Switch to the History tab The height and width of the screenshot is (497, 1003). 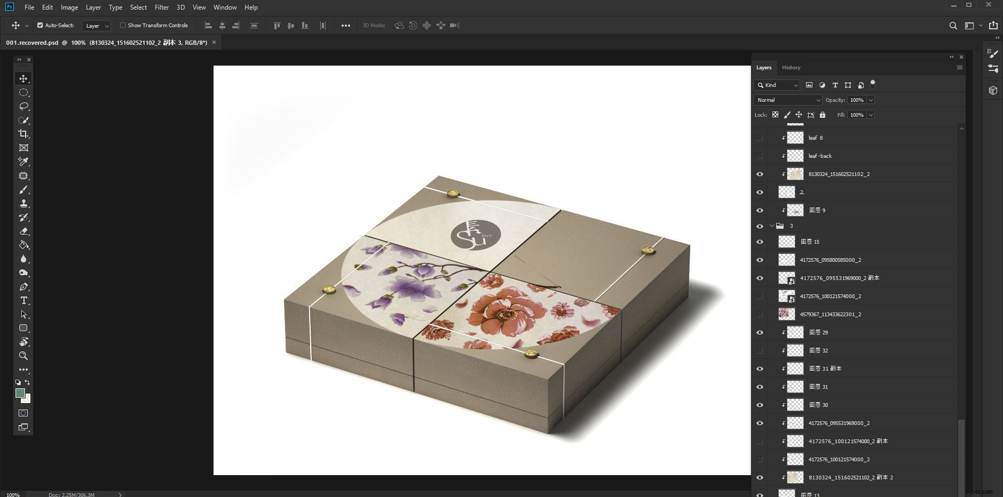[x=791, y=67]
